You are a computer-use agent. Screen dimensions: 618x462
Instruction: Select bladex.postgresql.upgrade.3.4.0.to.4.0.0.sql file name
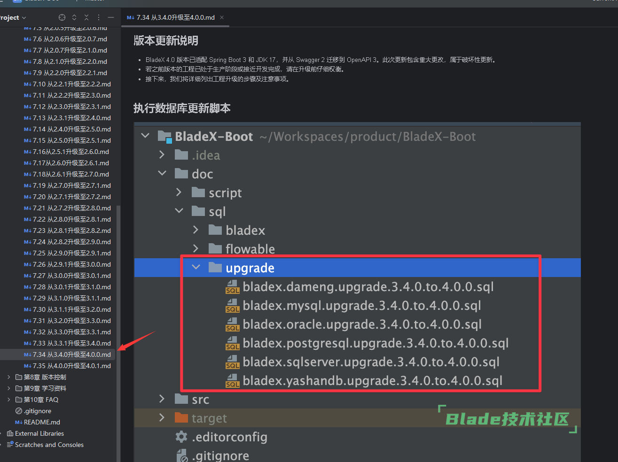(375, 343)
